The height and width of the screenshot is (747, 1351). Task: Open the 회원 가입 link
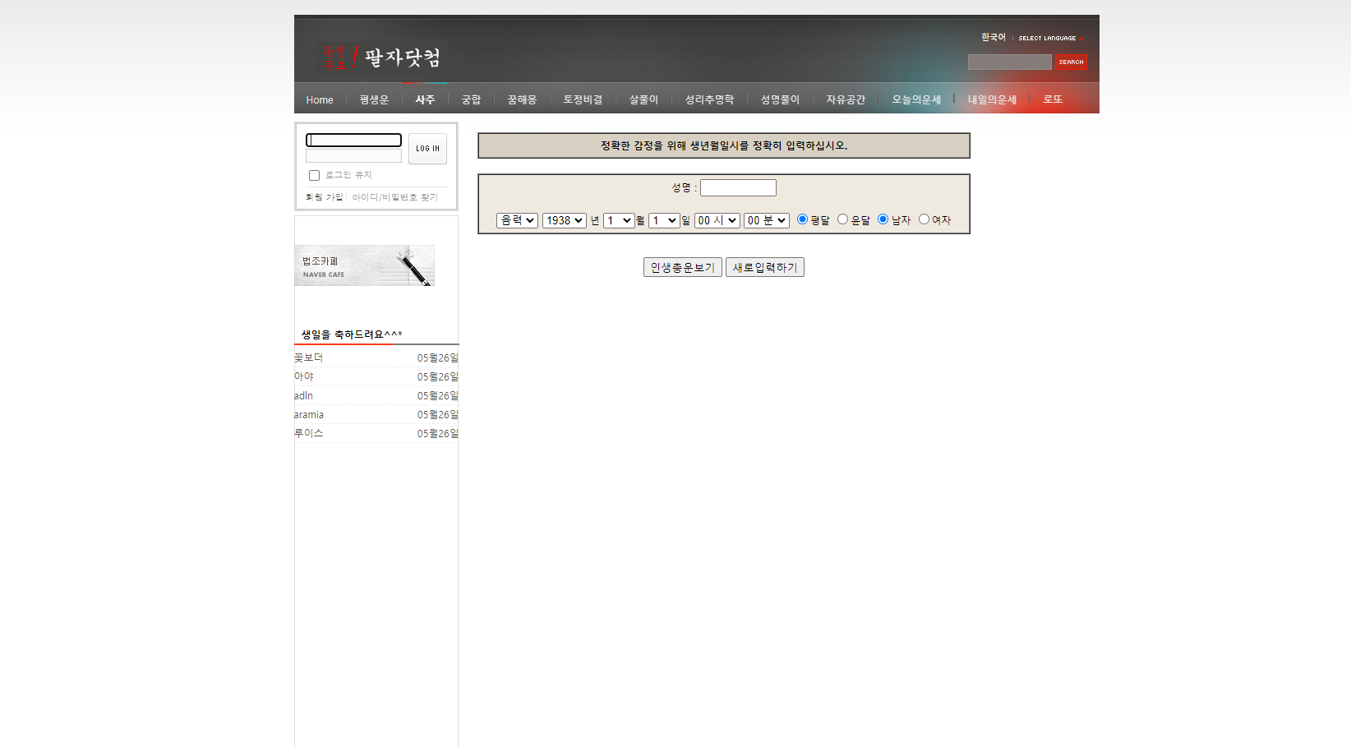point(324,197)
